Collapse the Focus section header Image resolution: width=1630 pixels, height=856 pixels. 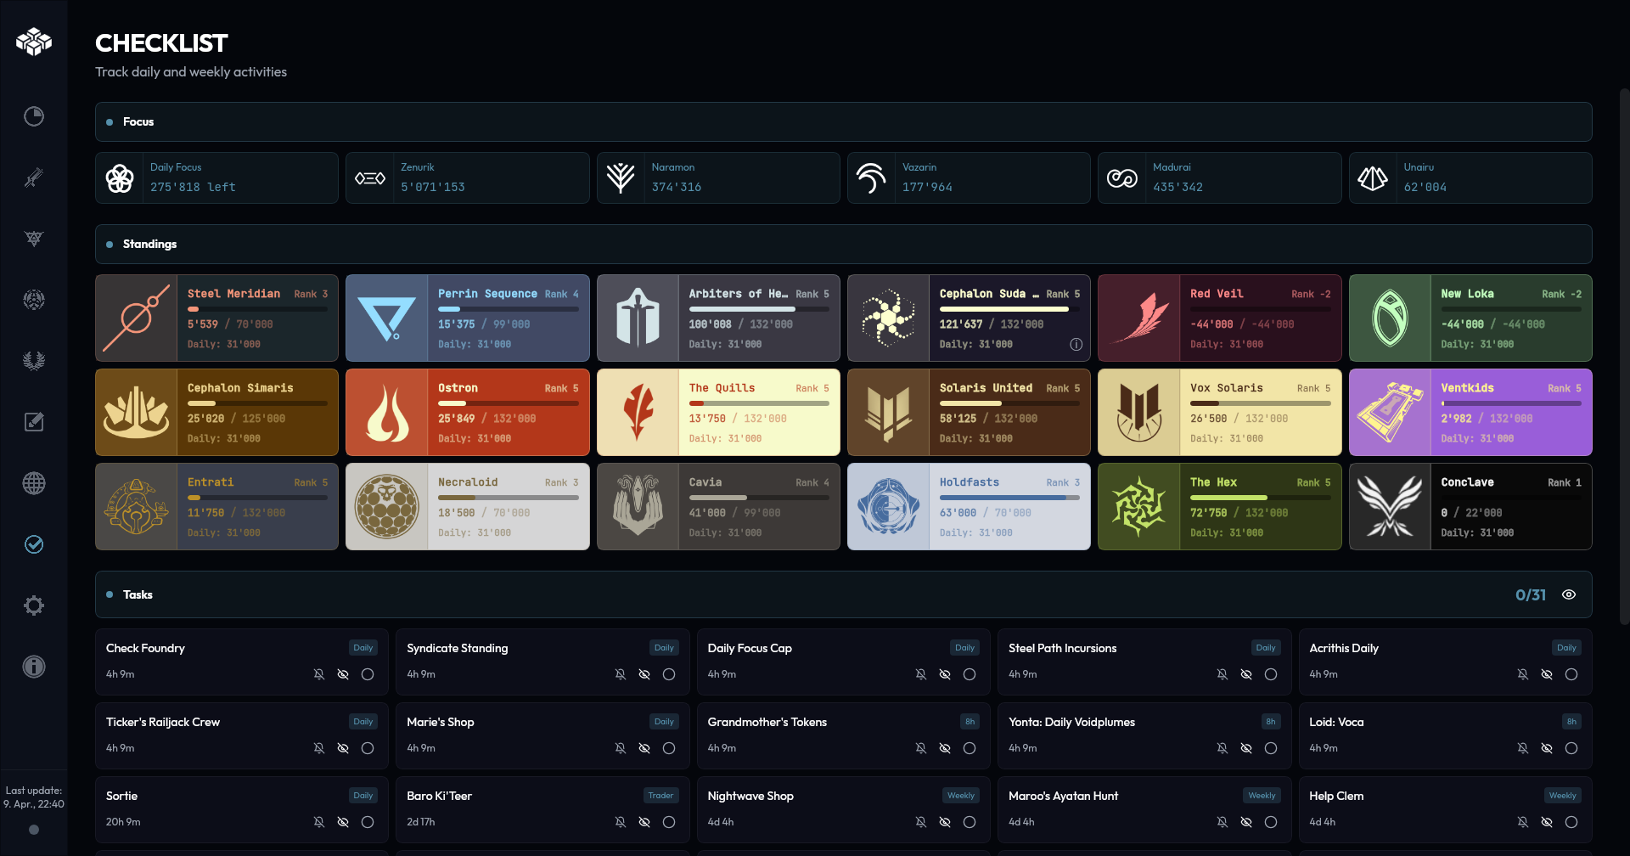pyautogui.click(x=138, y=122)
